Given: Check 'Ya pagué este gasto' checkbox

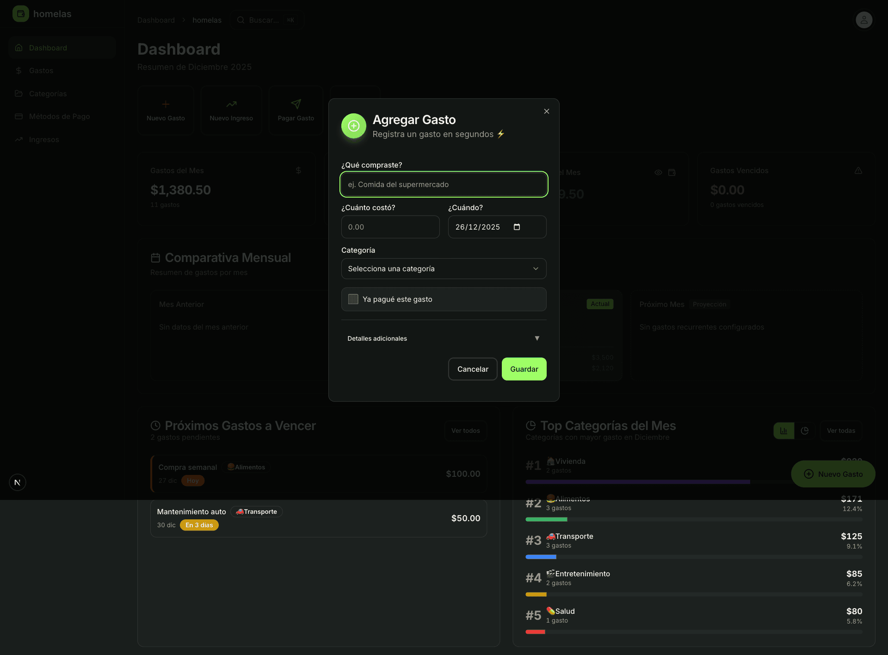Looking at the screenshot, I should click(x=353, y=299).
